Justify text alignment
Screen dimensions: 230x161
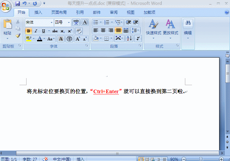coord(118,30)
